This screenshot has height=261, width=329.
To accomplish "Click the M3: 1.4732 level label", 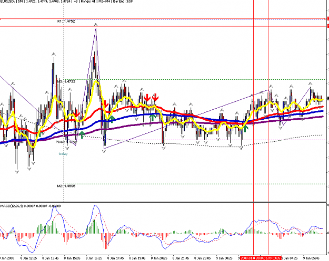I will click(66, 81).
